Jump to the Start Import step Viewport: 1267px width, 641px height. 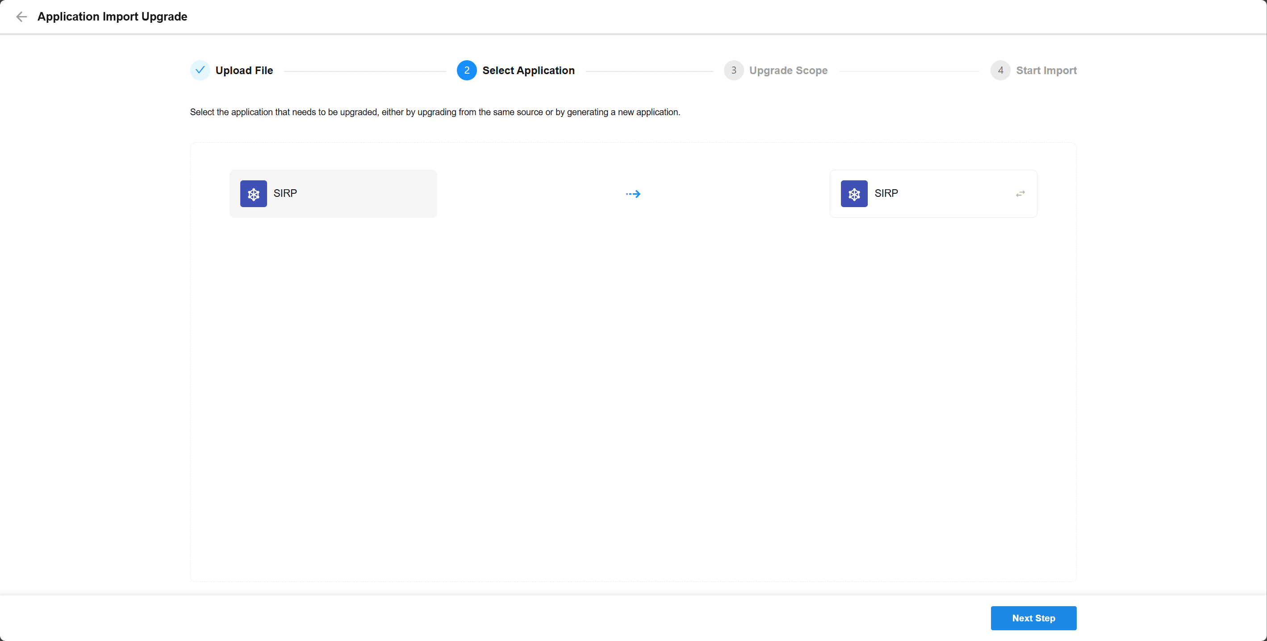[1046, 70]
